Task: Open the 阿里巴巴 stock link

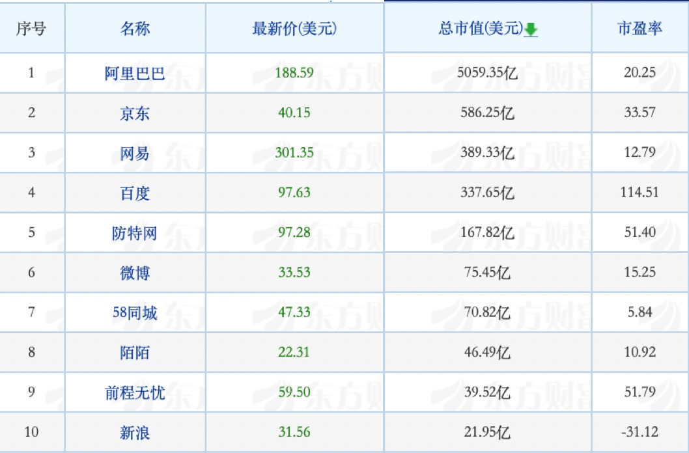Action: point(135,73)
